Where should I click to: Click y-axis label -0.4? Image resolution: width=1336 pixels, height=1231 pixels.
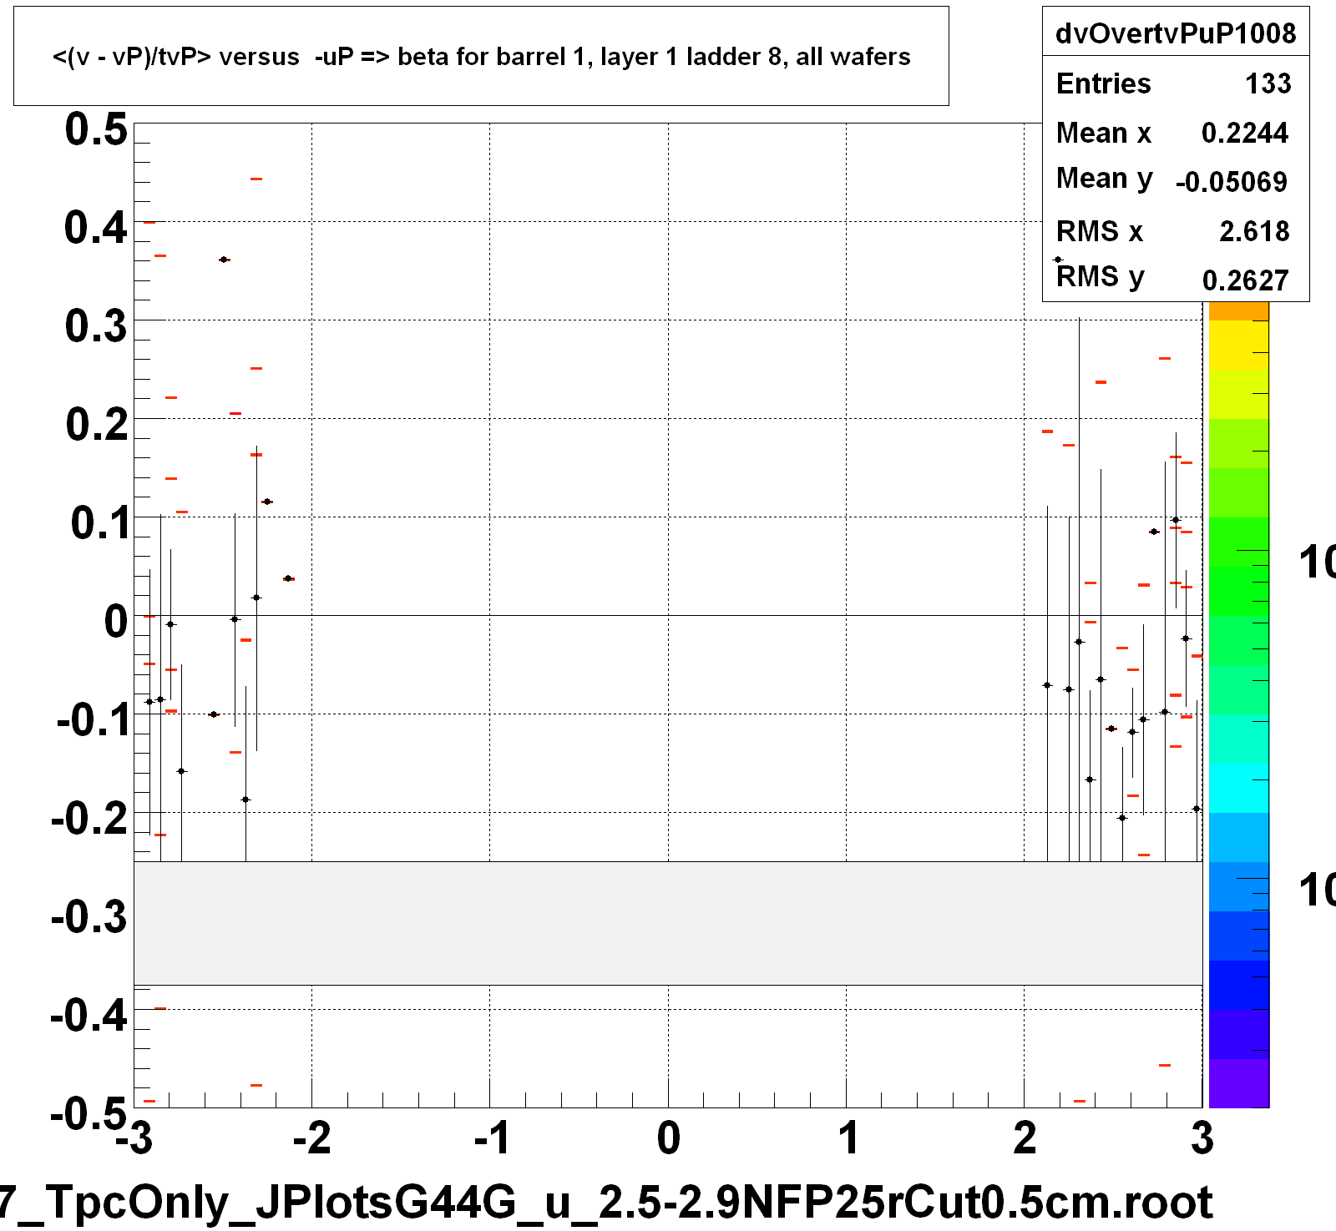(90, 1016)
